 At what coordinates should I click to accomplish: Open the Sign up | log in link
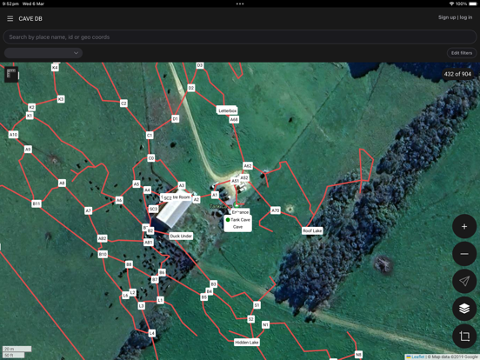click(x=455, y=17)
